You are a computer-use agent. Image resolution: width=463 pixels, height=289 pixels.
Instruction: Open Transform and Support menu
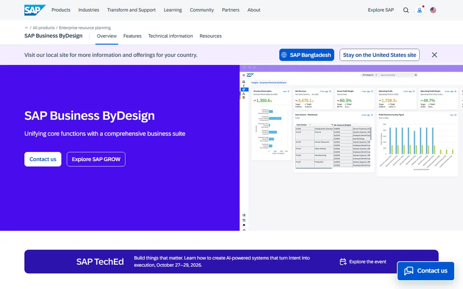click(x=131, y=10)
